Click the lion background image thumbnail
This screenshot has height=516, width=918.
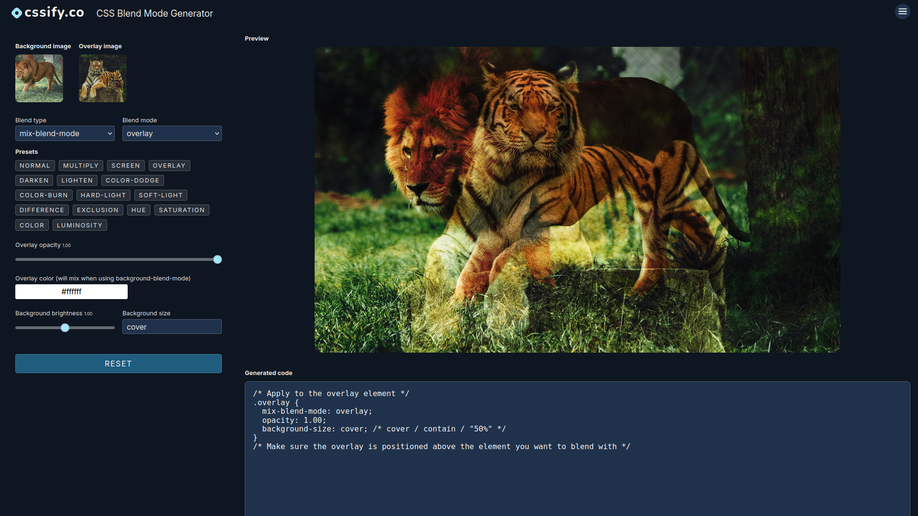[x=39, y=78]
